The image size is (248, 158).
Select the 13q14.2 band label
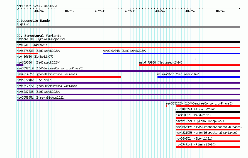23,24
